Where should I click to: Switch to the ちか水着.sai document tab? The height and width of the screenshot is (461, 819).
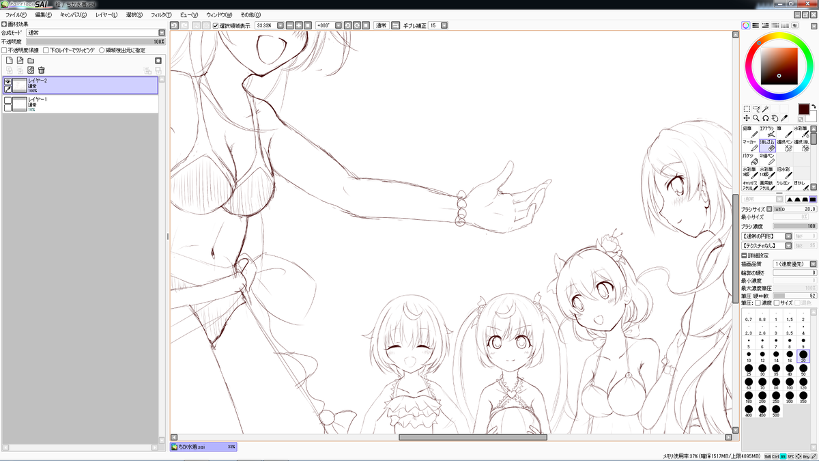coord(203,447)
